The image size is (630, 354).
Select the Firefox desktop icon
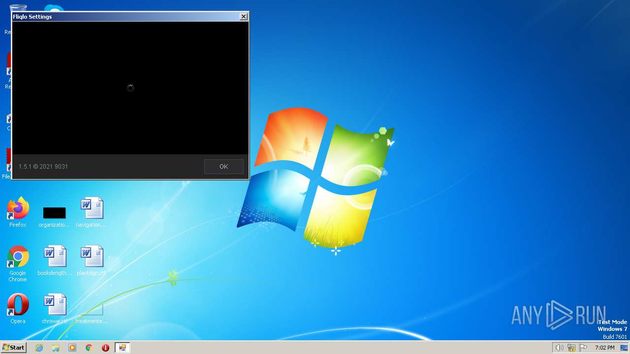(x=18, y=212)
